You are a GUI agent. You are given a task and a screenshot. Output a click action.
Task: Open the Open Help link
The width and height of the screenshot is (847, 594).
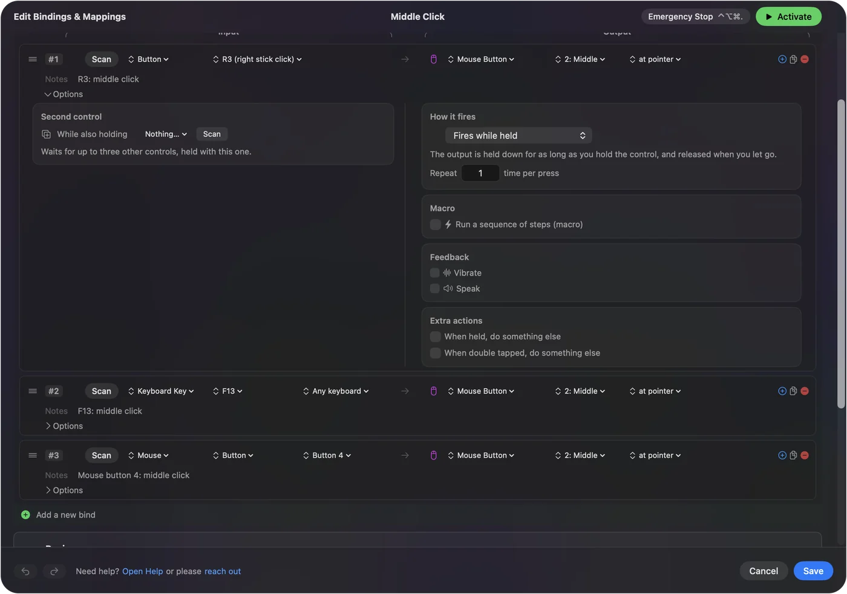(x=143, y=572)
